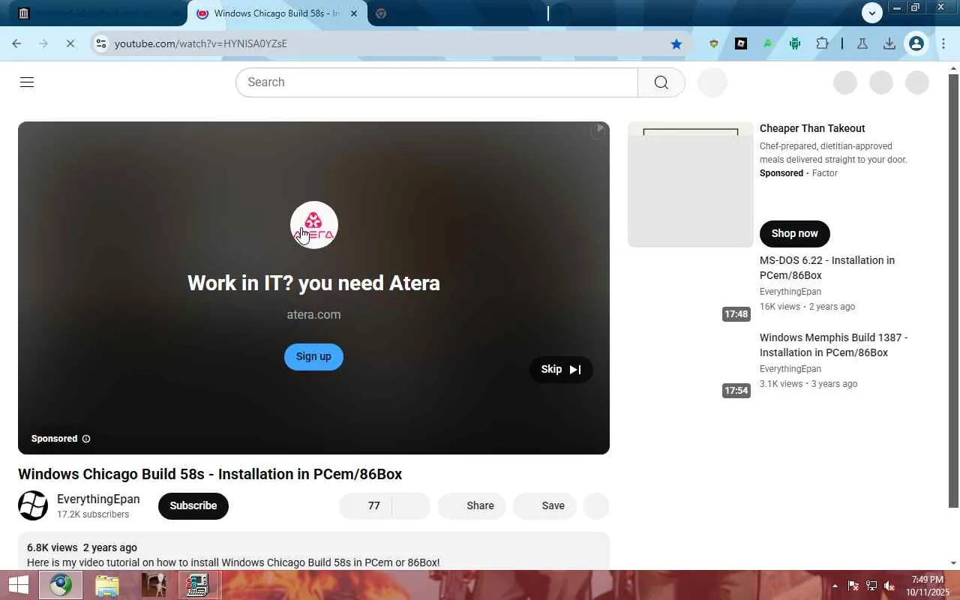This screenshot has height=600, width=960.
Task: Focus the YouTube Search field
Action: click(x=436, y=82)
